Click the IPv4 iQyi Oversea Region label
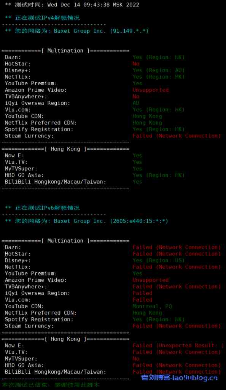Screen dimensions: 226x390 (x=37, y=103)
